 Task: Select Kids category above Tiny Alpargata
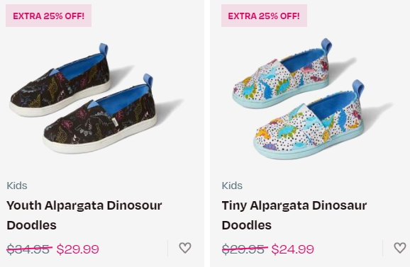pos(232,186)
